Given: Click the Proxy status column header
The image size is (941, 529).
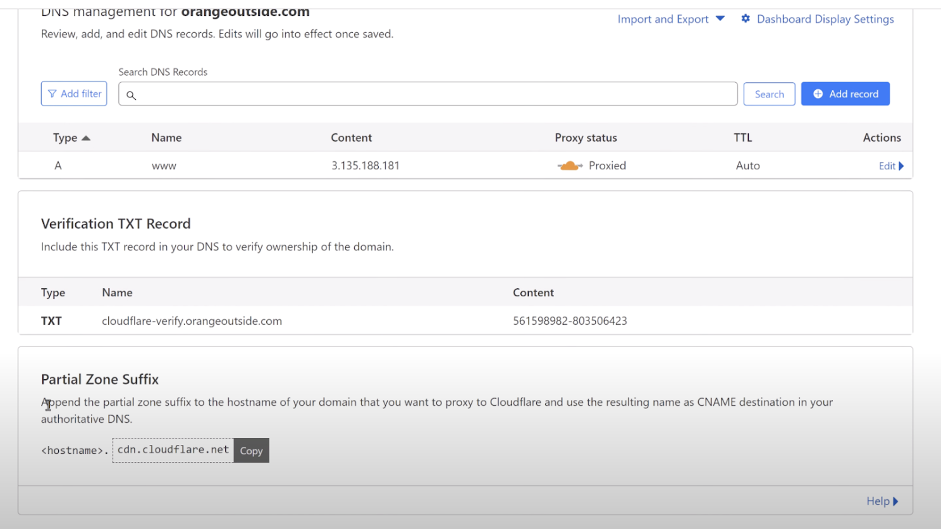Looking at the screenshot, I should click(x=586, y=138).
